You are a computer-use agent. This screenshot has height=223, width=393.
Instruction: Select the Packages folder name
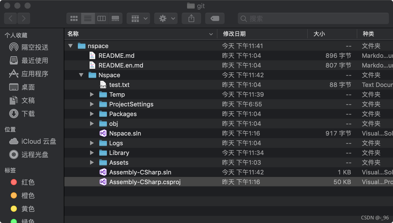click(x=123, y=114)
